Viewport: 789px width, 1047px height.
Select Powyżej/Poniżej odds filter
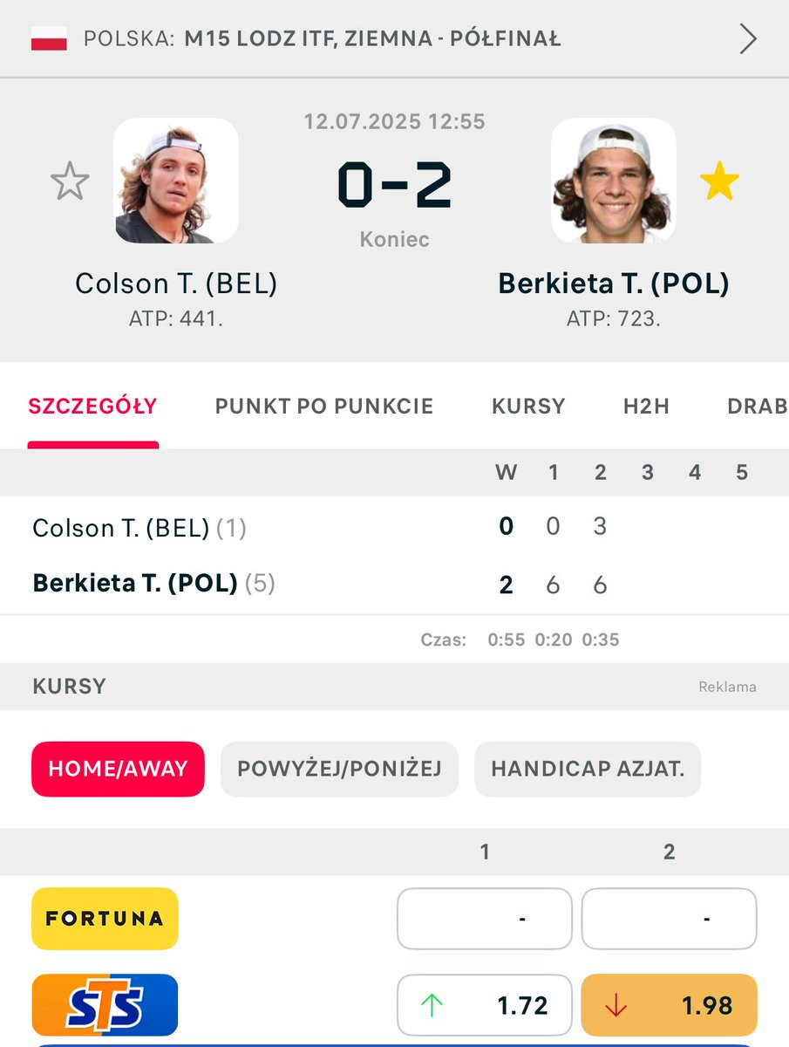pos(339,769)
